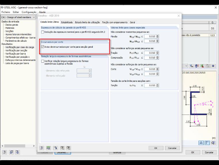
Task: Open the dropdown left of the filter icon
Action: click(186, 66)
